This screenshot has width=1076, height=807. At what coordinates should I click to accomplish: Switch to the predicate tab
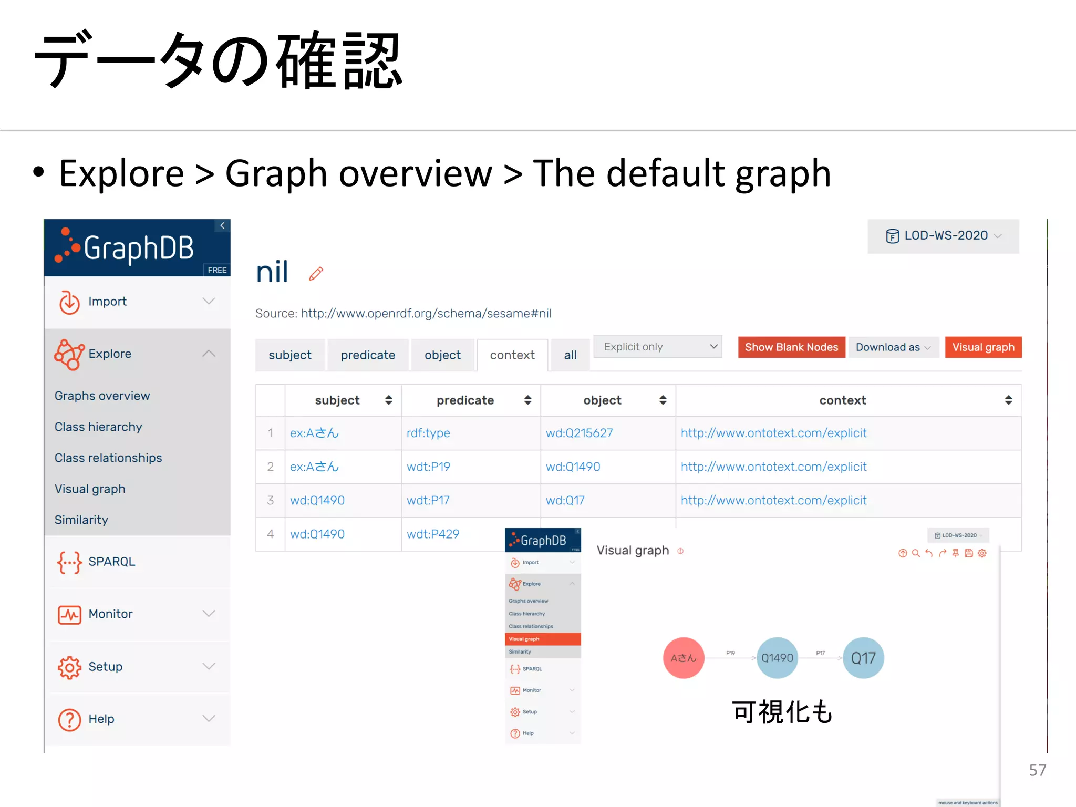click(368, 355)
